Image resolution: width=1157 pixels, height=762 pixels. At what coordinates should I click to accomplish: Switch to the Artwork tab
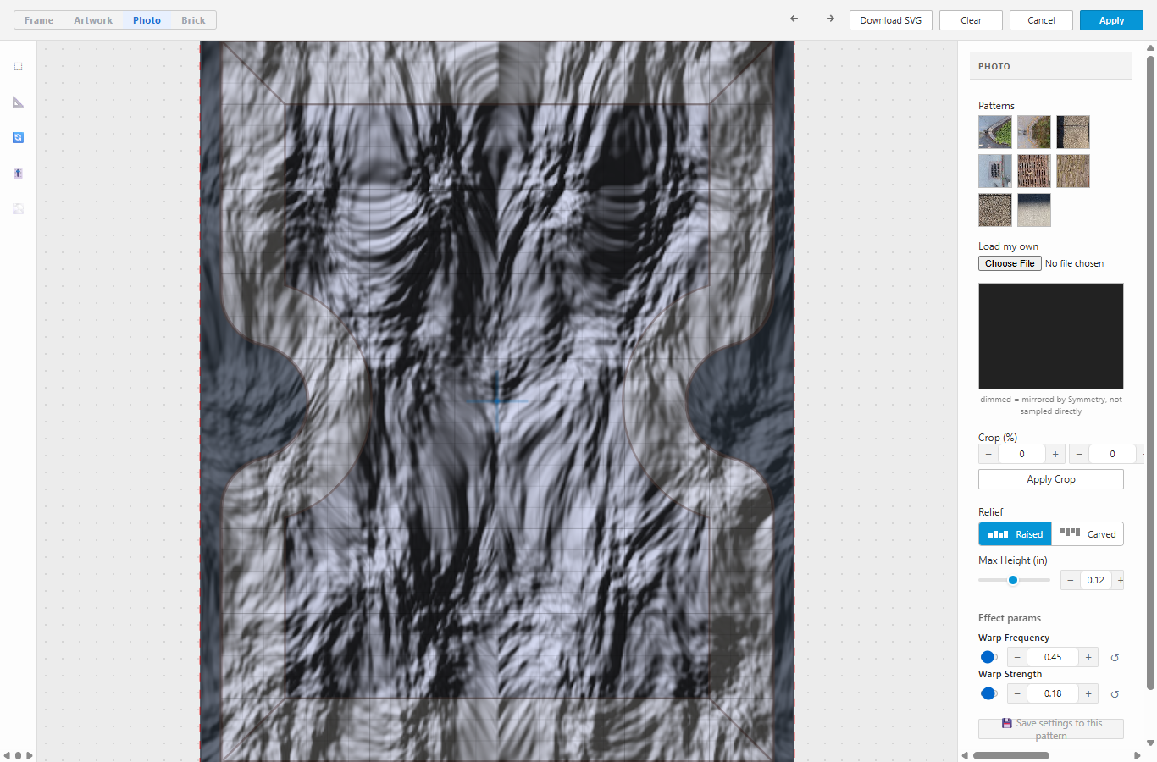93,20
